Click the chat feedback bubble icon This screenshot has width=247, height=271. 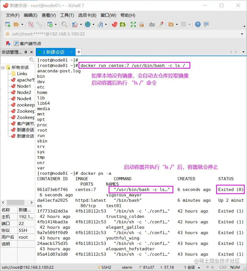(x=206, y=24)
